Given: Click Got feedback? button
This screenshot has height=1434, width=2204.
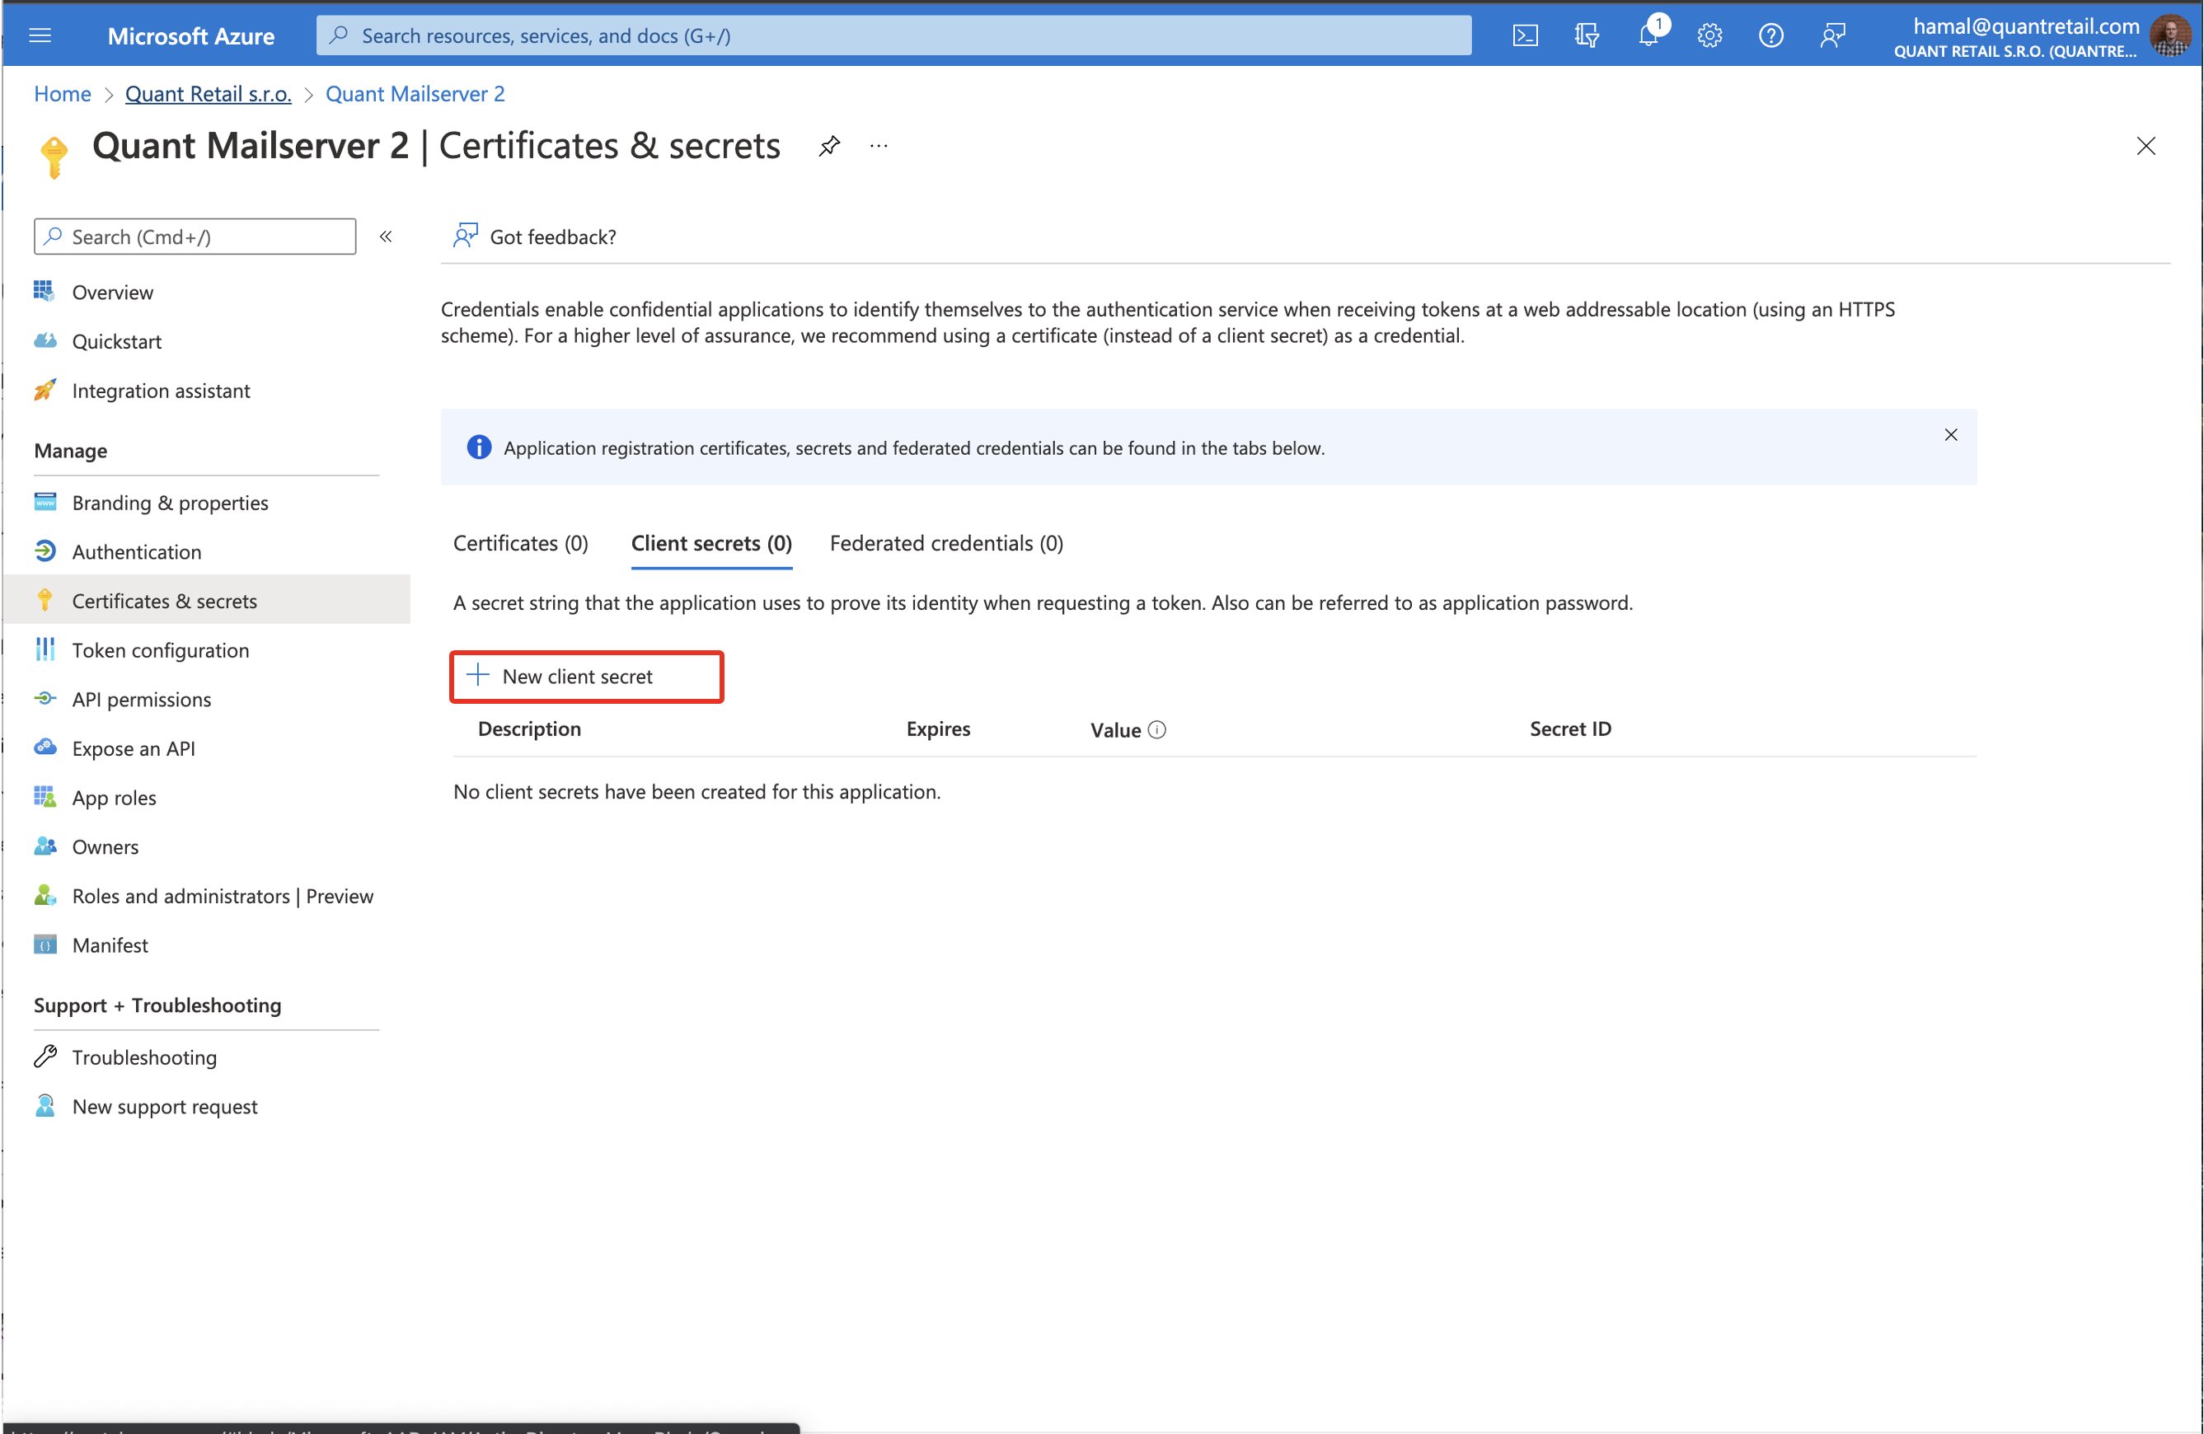Looking at the screenshot, I should pyautogui.click(x=534, y=236).
